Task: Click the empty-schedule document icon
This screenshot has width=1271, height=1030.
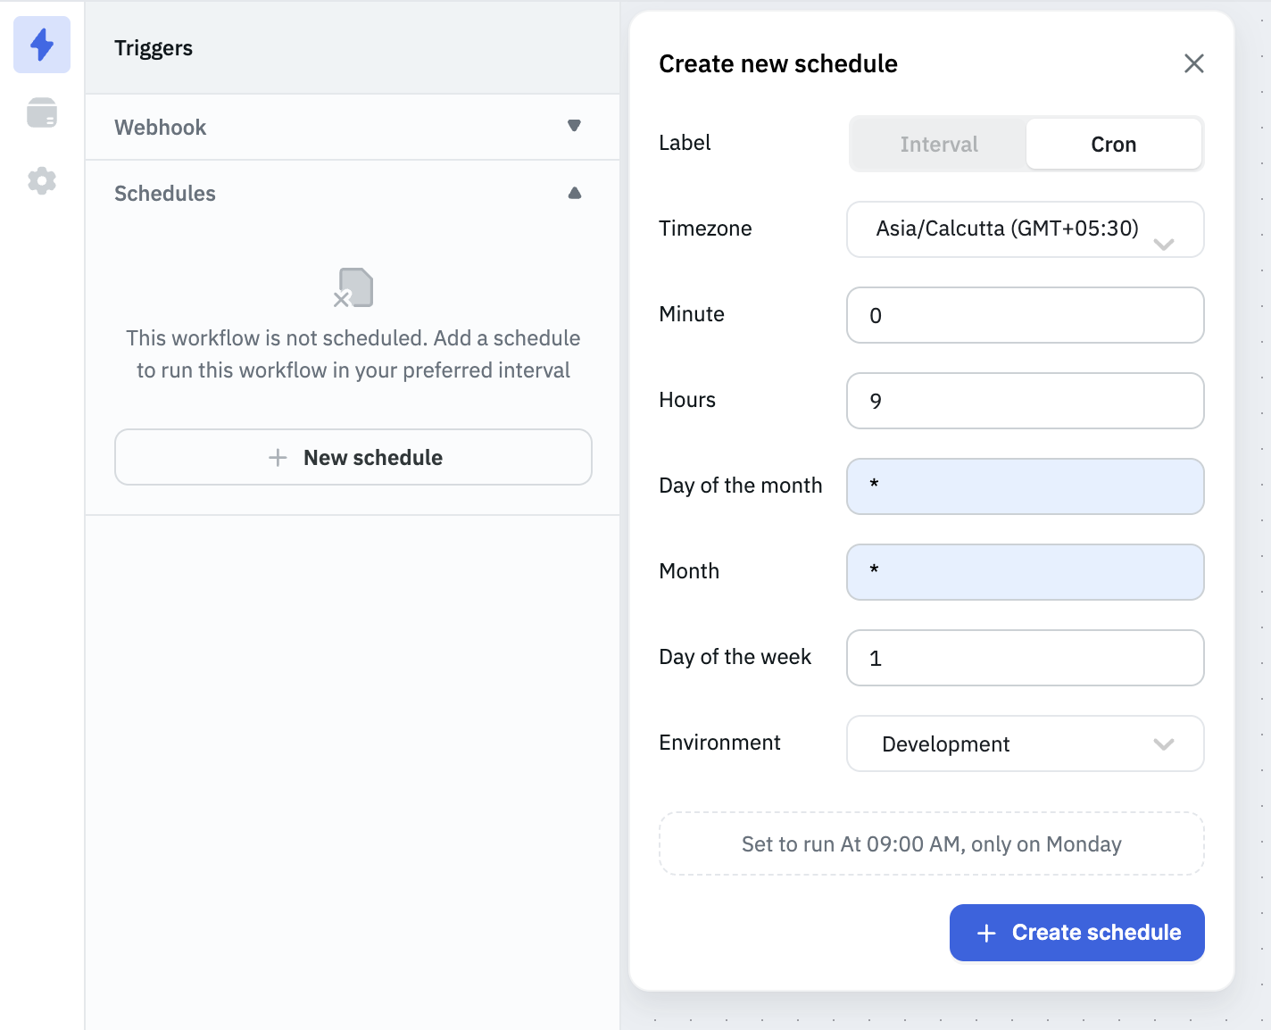Action: (353, 287)
